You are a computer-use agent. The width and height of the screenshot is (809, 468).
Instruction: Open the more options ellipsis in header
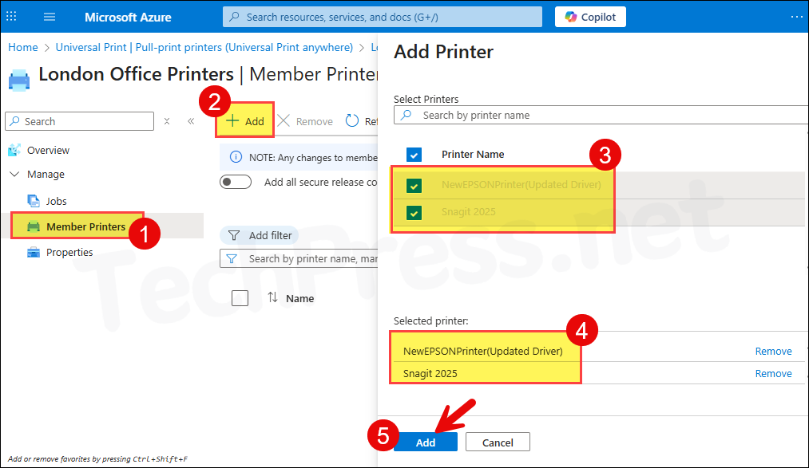pos(796,17)
